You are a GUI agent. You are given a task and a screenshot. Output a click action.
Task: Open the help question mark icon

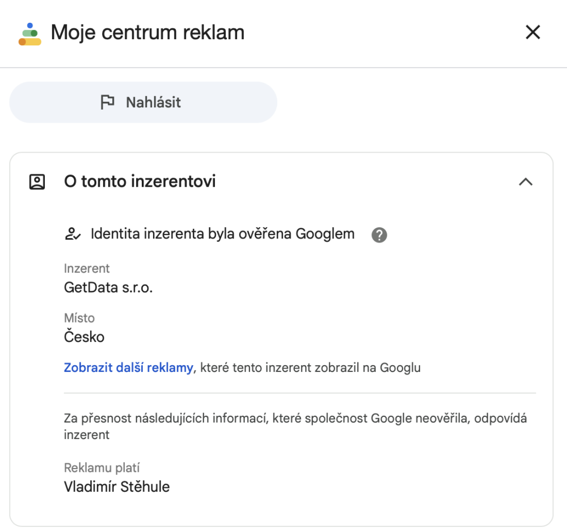point(379,235)
